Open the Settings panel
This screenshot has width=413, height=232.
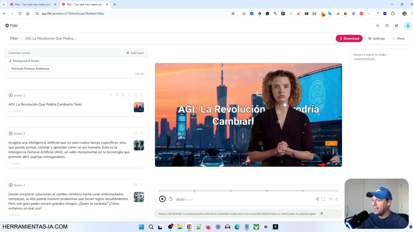[x=377, y=38]
